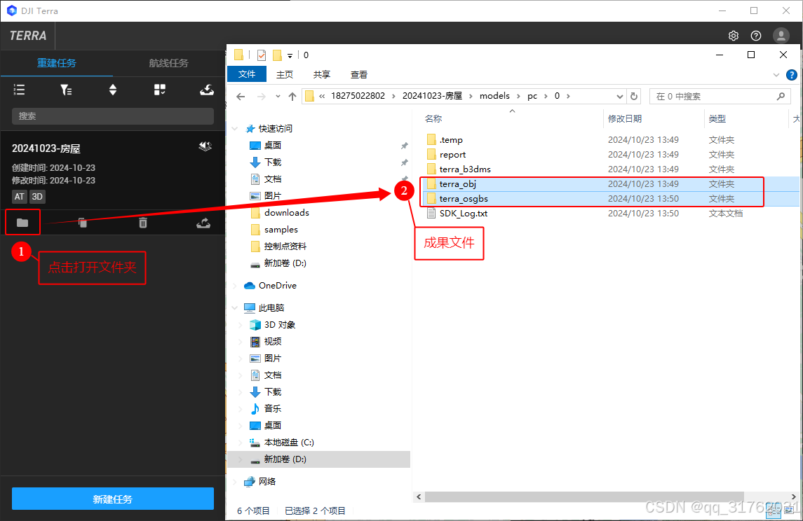Select the report folder

tap(453, 154)
